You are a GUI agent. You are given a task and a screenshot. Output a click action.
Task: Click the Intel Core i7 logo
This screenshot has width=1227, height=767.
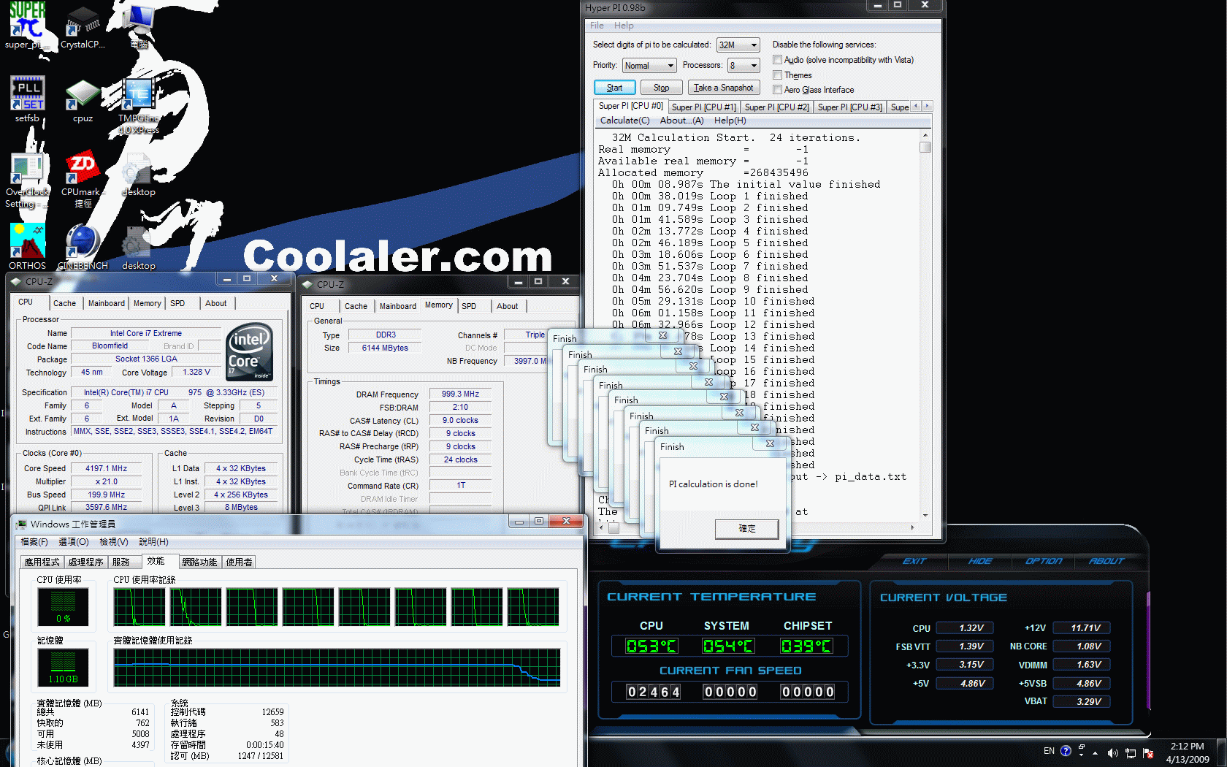pos(250,351)
